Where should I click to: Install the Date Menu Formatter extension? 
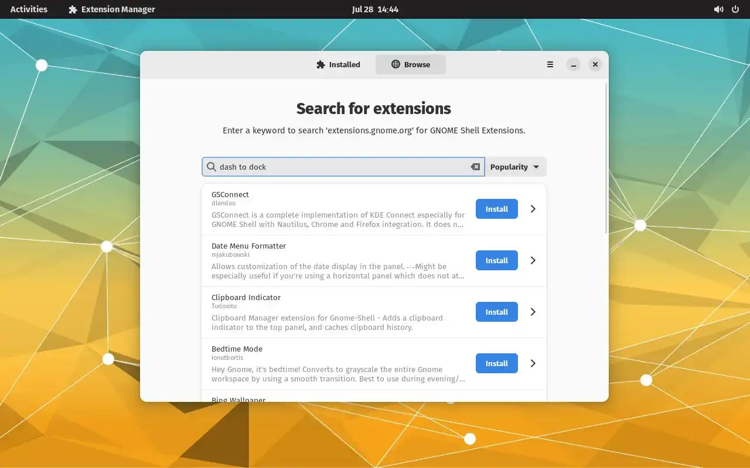point(497,260)
